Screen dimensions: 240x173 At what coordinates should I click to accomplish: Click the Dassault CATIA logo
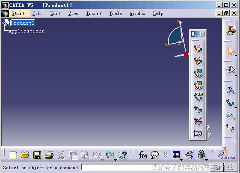[226, 153]
